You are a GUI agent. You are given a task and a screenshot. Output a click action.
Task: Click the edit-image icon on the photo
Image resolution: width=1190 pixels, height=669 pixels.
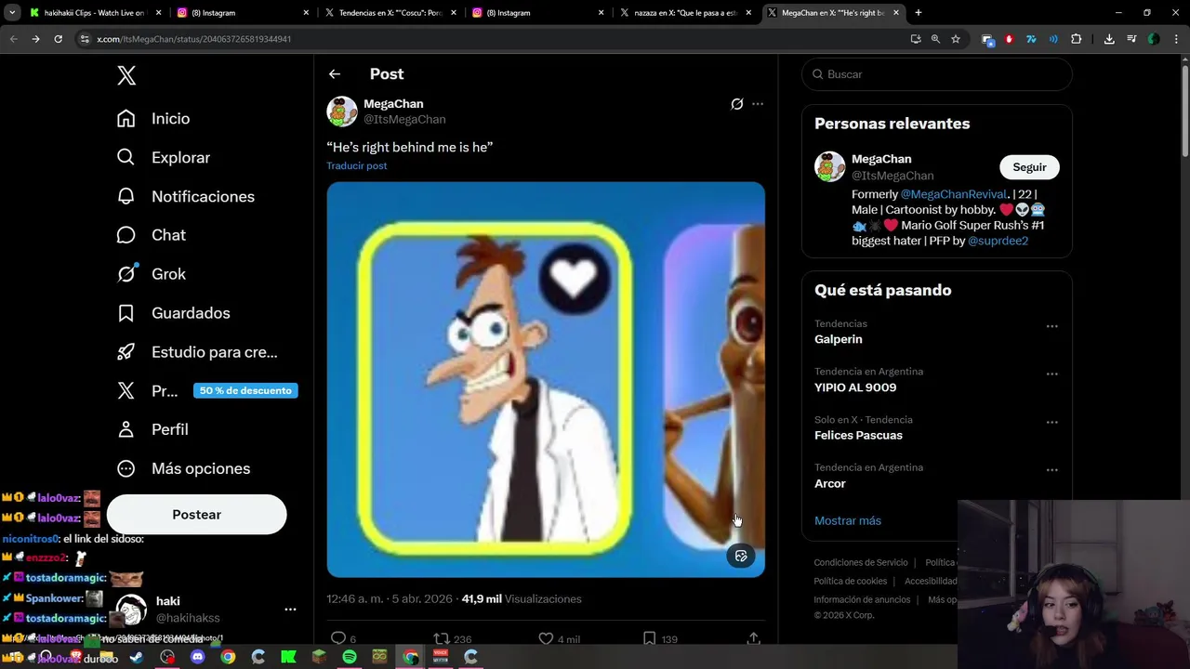pos(741,557)
